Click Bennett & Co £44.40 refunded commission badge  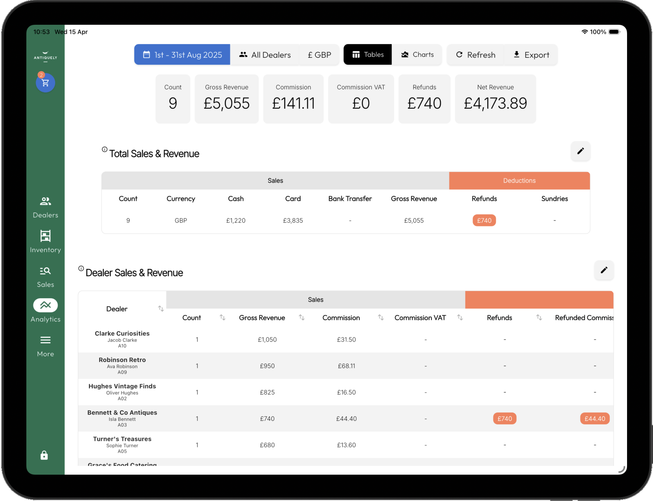(x=594, y=418)
